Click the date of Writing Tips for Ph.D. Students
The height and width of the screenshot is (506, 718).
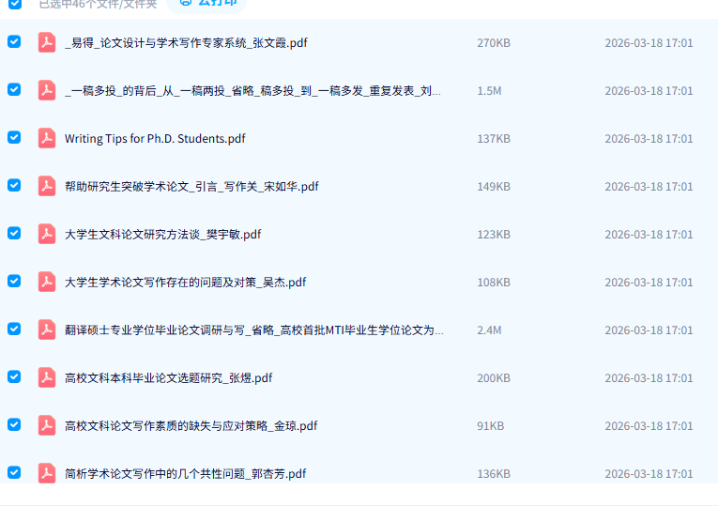point(649,138)
